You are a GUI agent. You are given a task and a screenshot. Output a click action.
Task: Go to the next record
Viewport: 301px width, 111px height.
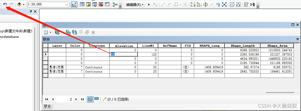[76, 99]
